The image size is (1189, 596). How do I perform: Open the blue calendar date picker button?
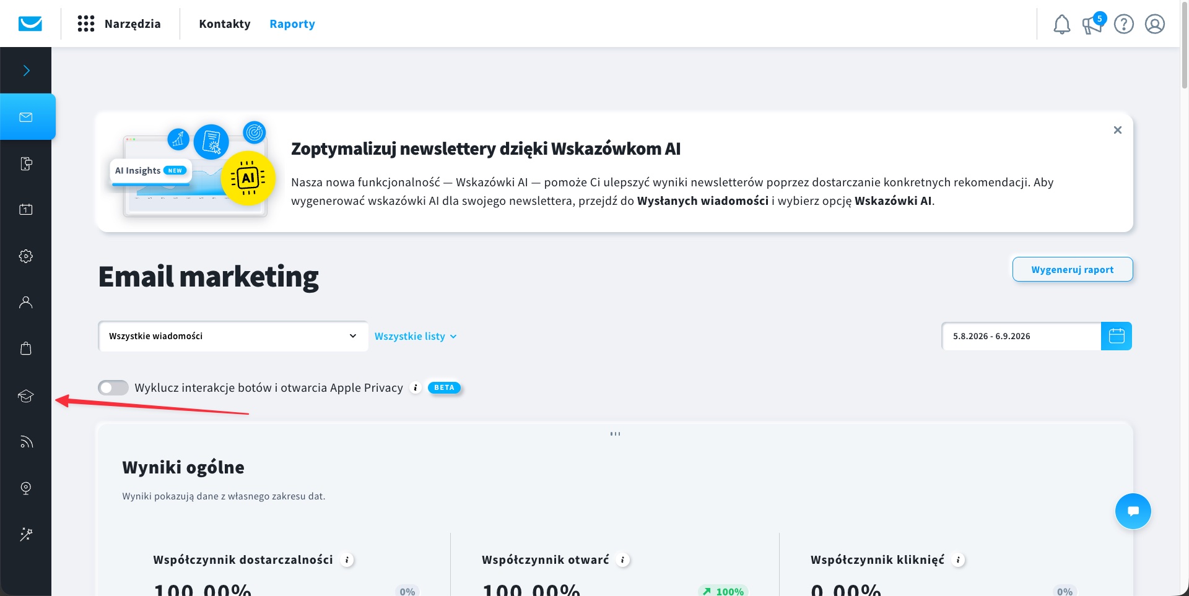1117,336
